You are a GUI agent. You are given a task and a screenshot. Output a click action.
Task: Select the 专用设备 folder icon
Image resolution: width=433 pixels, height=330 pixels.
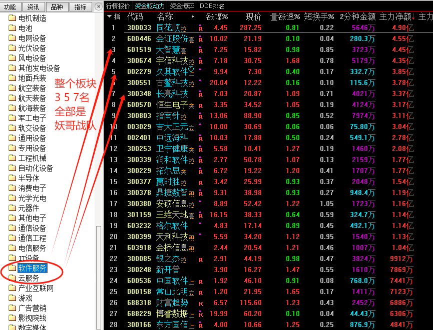(x=12, y=148)
